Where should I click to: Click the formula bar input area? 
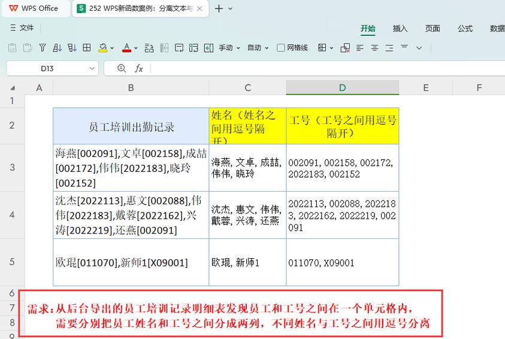pyautogui.click(x=328, y=68)
